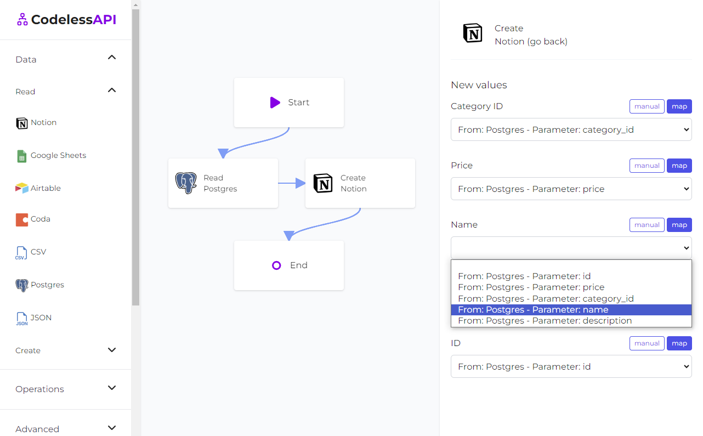Screen dimensions: 703x436
Task: Click the Start play icon on canvas
Action: pyautogui.click(x=275, y=103)
